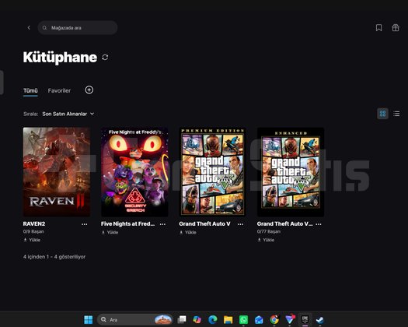This screenshot has width=408, height=327.
Task: Click the '0/77 Başarı' achievements text
Action: pyautogui.click(x=269, y=231)
